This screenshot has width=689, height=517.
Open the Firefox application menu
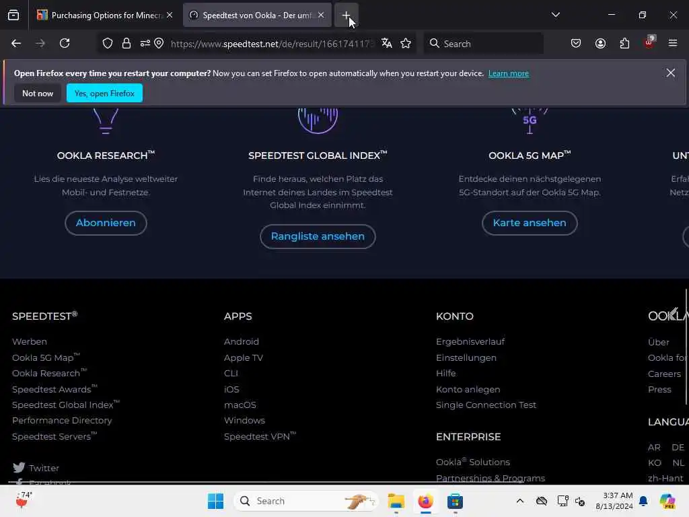(x=673, y=43)
